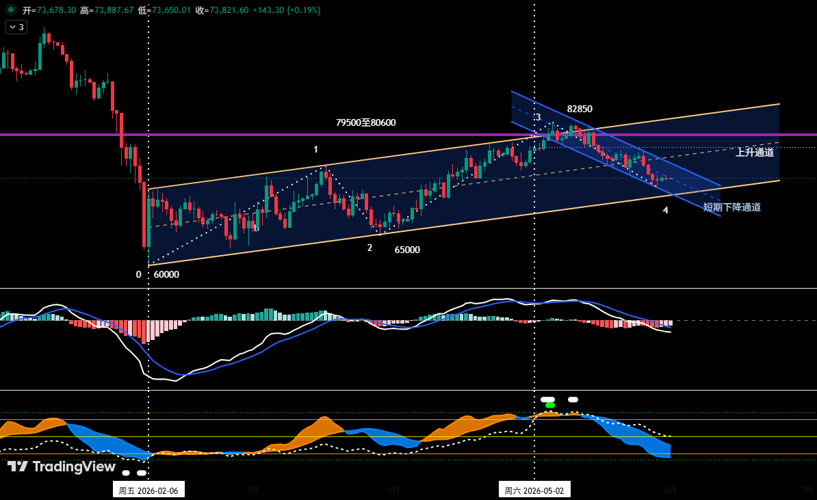Click the separator line between price and MACD panes
This screenshot has height=500, width=817.
pos(408,288)
